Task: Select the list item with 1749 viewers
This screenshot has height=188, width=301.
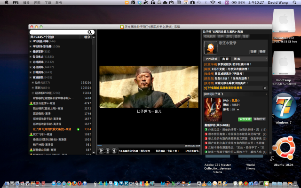Action: 61,114
